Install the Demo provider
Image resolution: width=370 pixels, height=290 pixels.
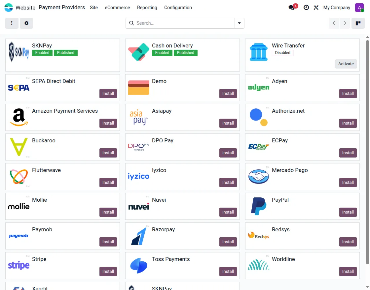coord(228,94)
